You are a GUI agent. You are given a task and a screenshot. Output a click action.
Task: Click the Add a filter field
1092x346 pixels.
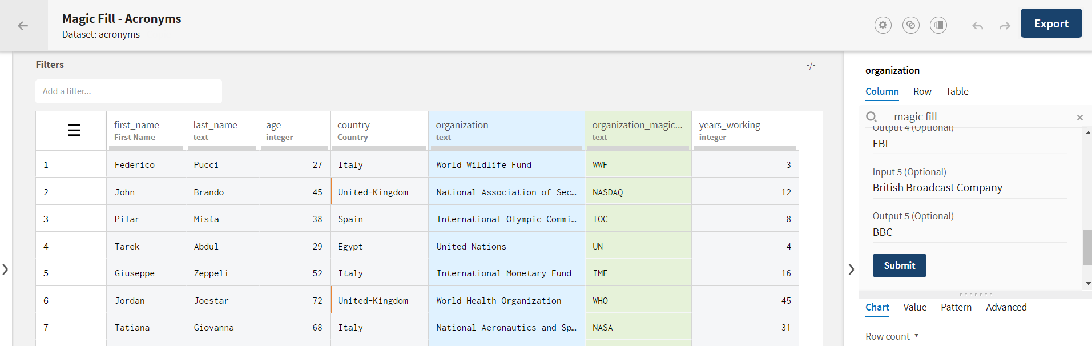(x=128, y=91)
